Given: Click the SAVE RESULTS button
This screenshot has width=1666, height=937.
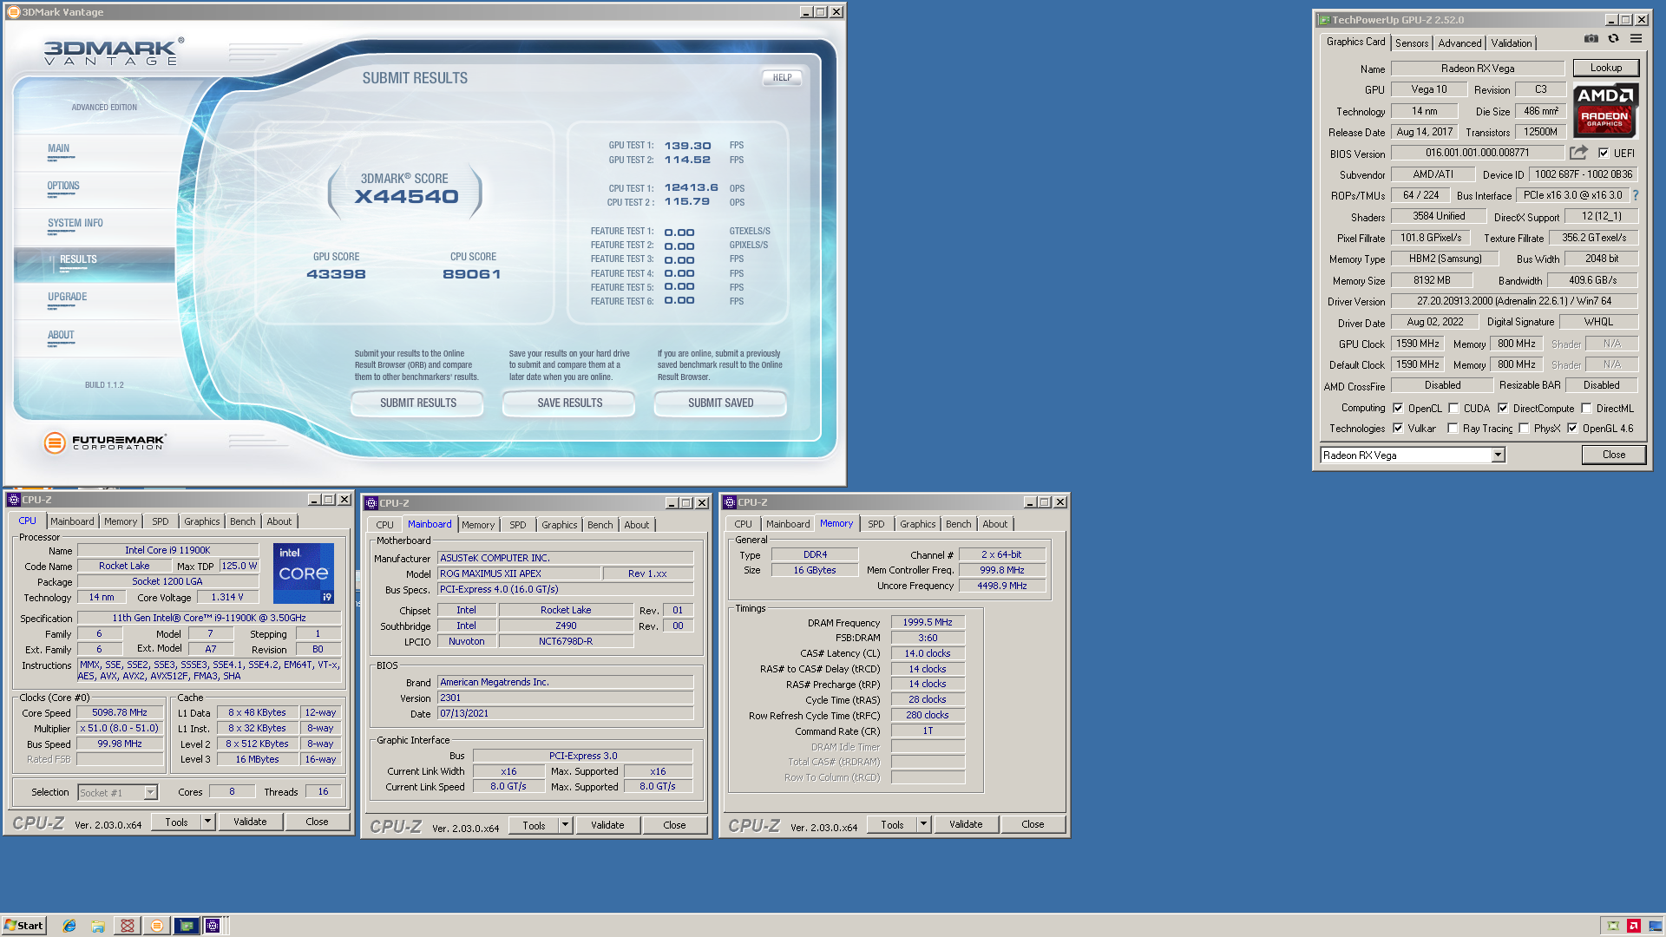Looking at the screenshot, I should pyautogui.click(x=569, y=403).
